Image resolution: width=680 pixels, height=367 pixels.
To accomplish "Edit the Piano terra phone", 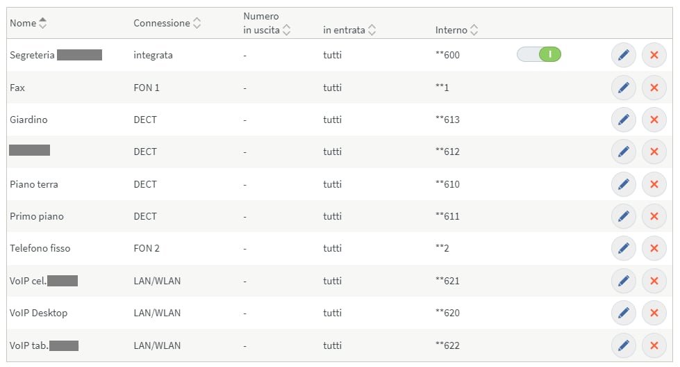I will (x=623, y=184).
